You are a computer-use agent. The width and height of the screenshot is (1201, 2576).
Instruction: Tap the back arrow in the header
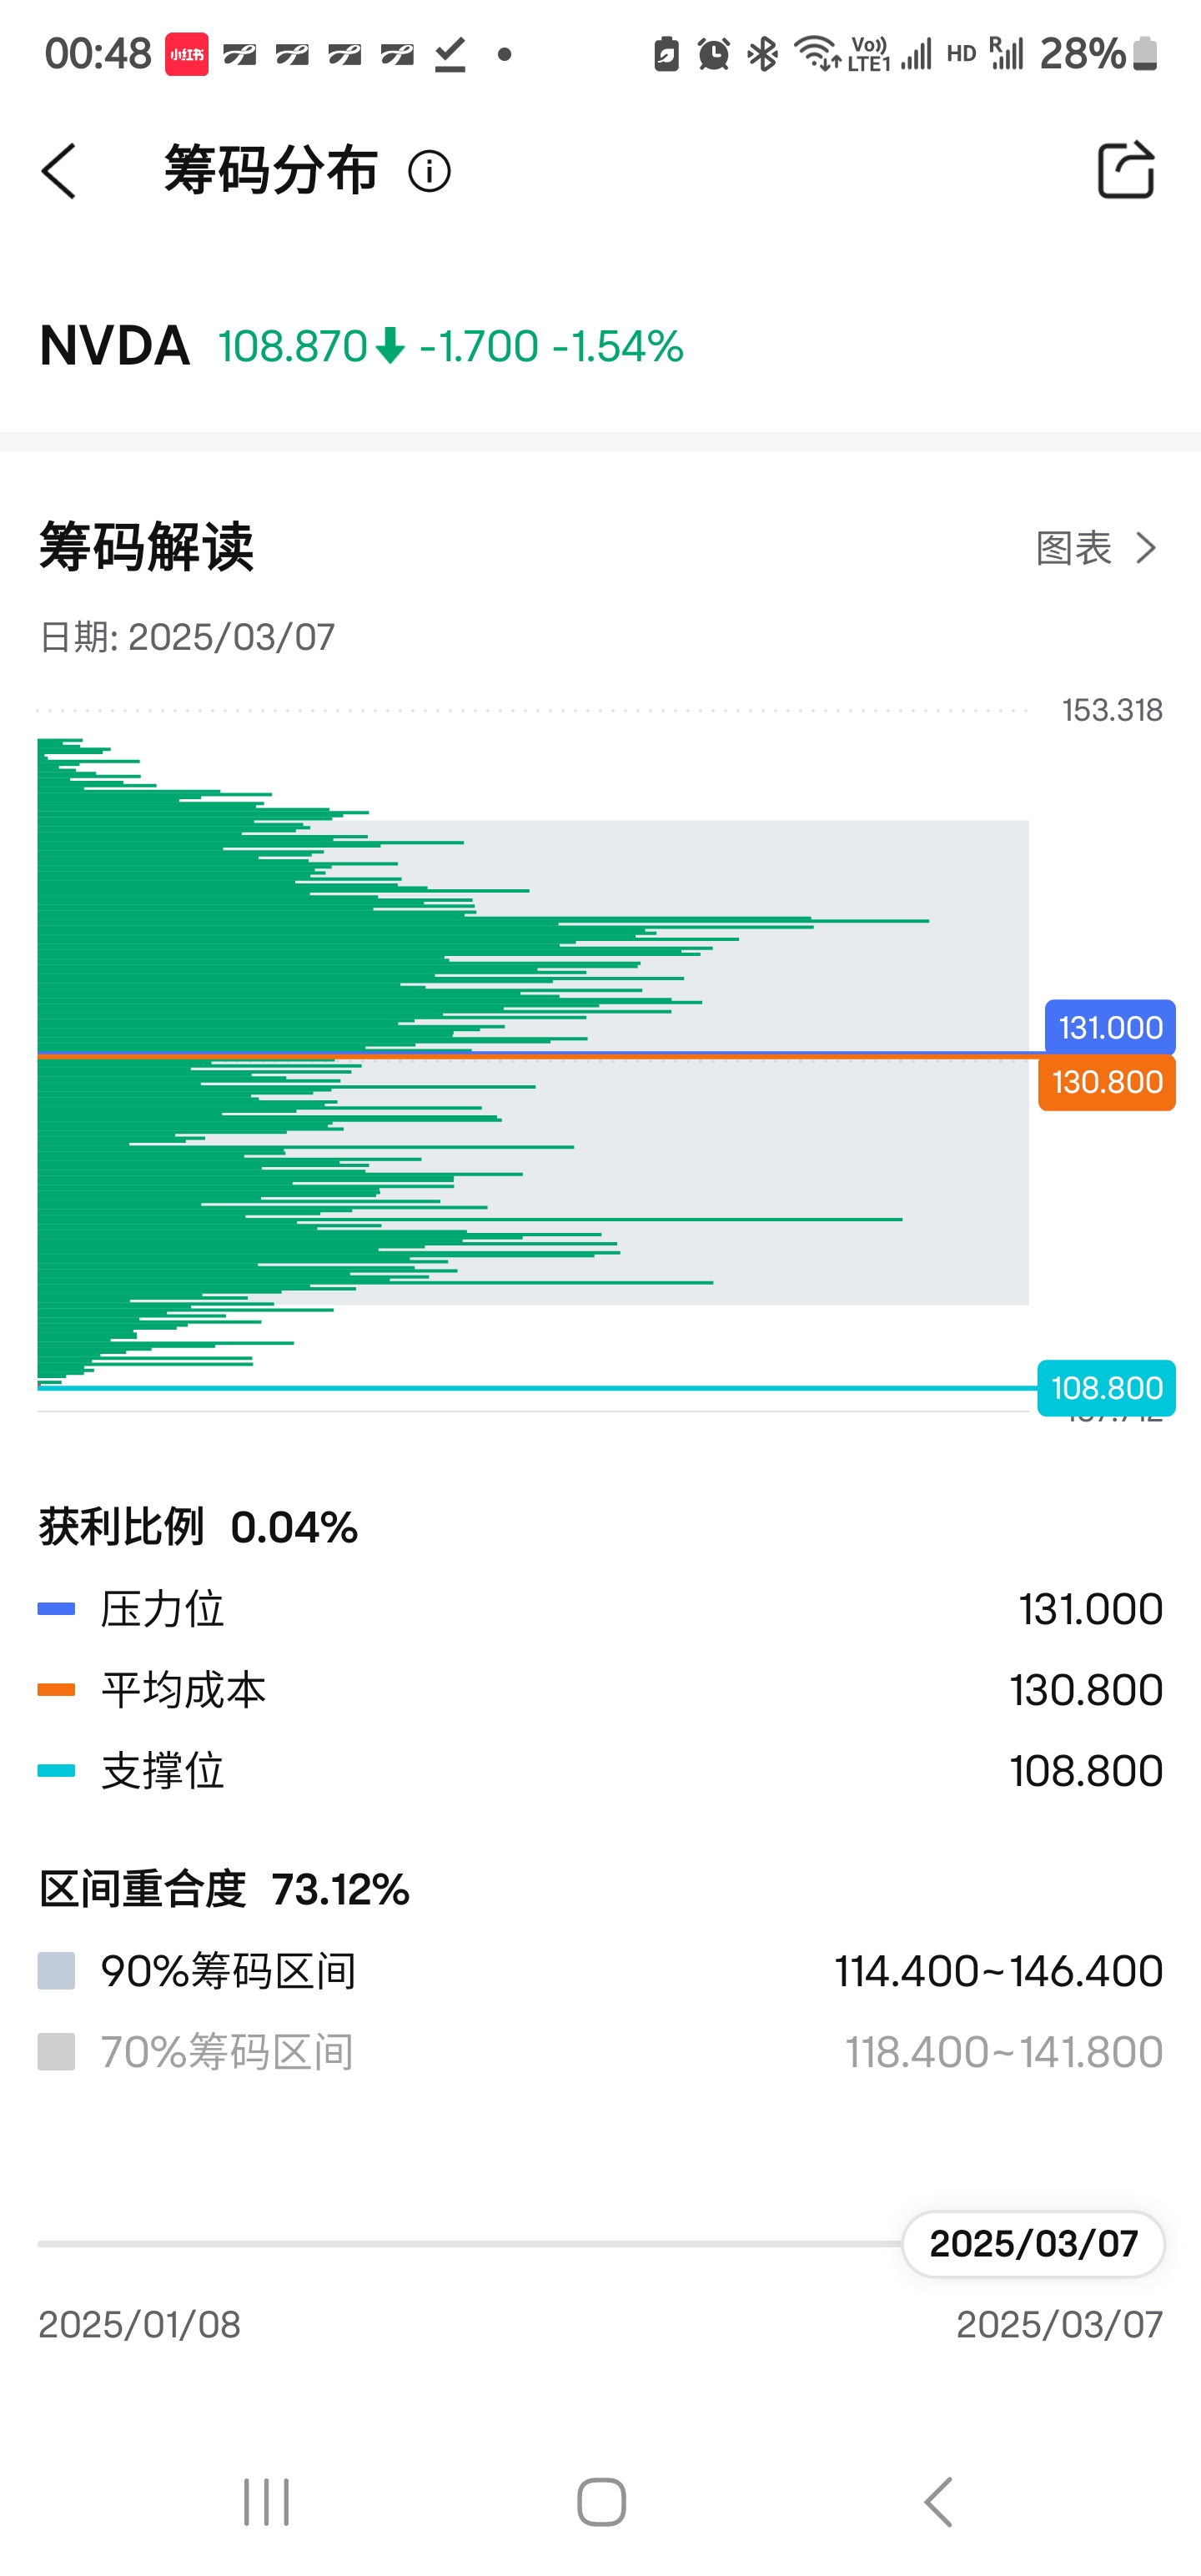59,171
